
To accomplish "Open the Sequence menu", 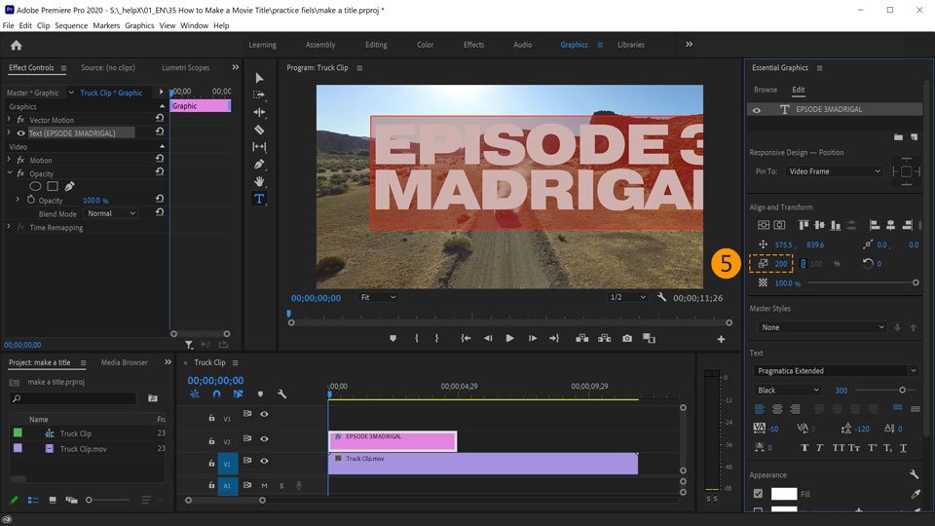I will (x=71, y=25).
